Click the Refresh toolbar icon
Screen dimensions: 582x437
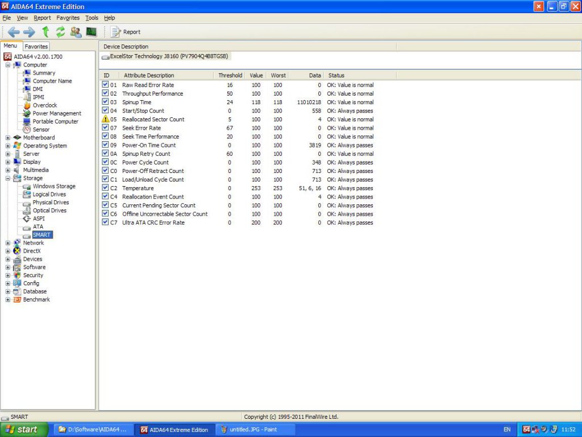pos(60,32)
